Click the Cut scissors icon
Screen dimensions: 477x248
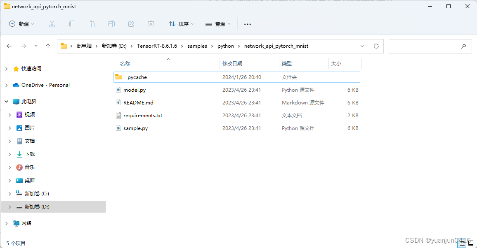52,24
